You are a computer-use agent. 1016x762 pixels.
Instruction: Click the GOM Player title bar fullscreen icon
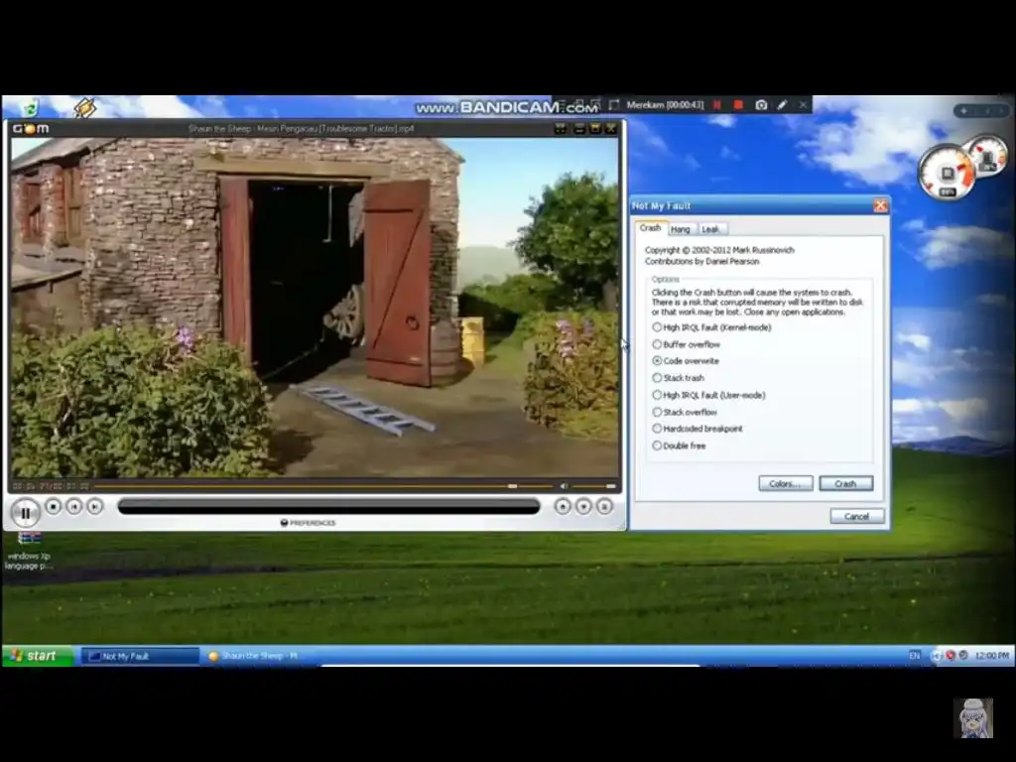point(562,128)
